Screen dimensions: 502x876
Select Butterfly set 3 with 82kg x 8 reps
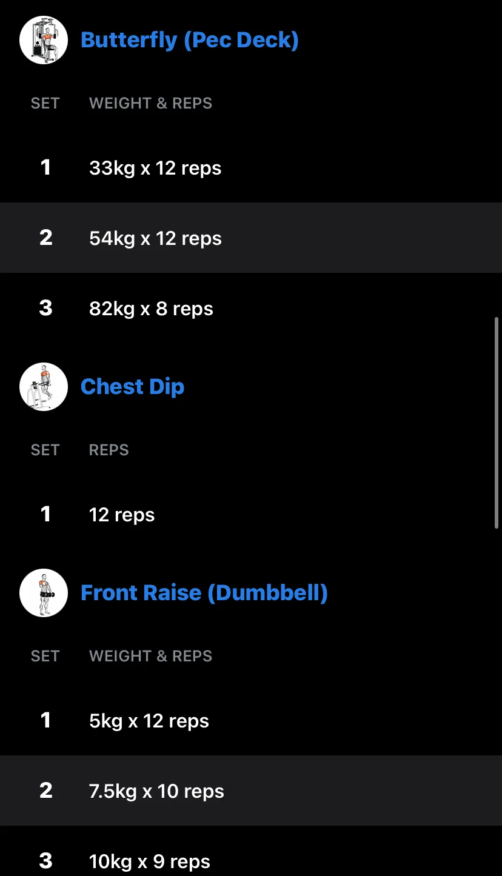click(251, 308)
